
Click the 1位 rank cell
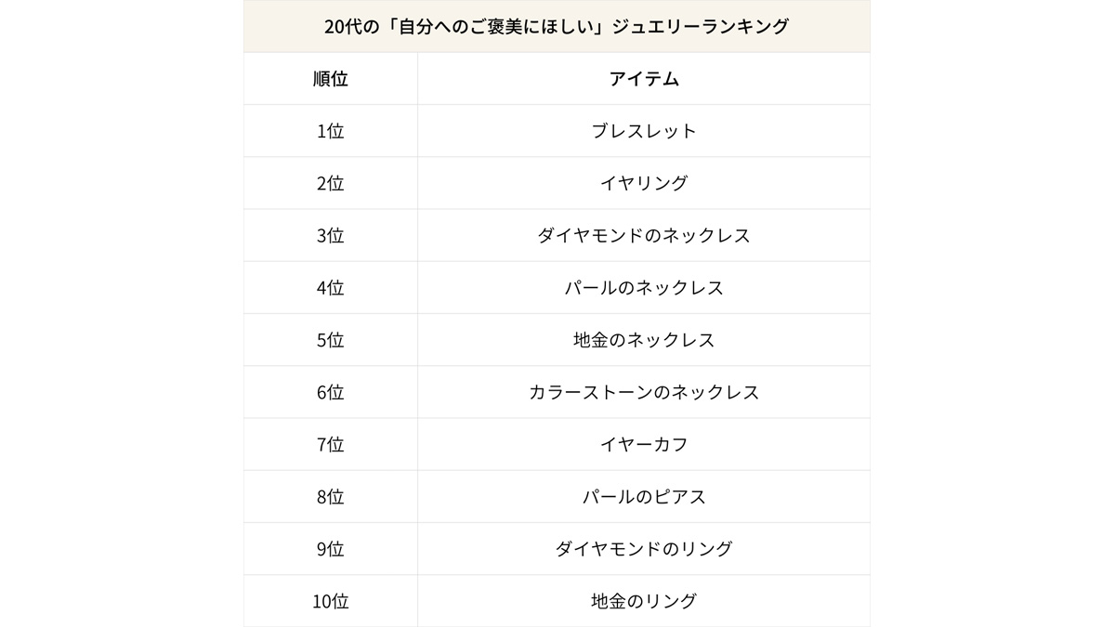(331, 131)
